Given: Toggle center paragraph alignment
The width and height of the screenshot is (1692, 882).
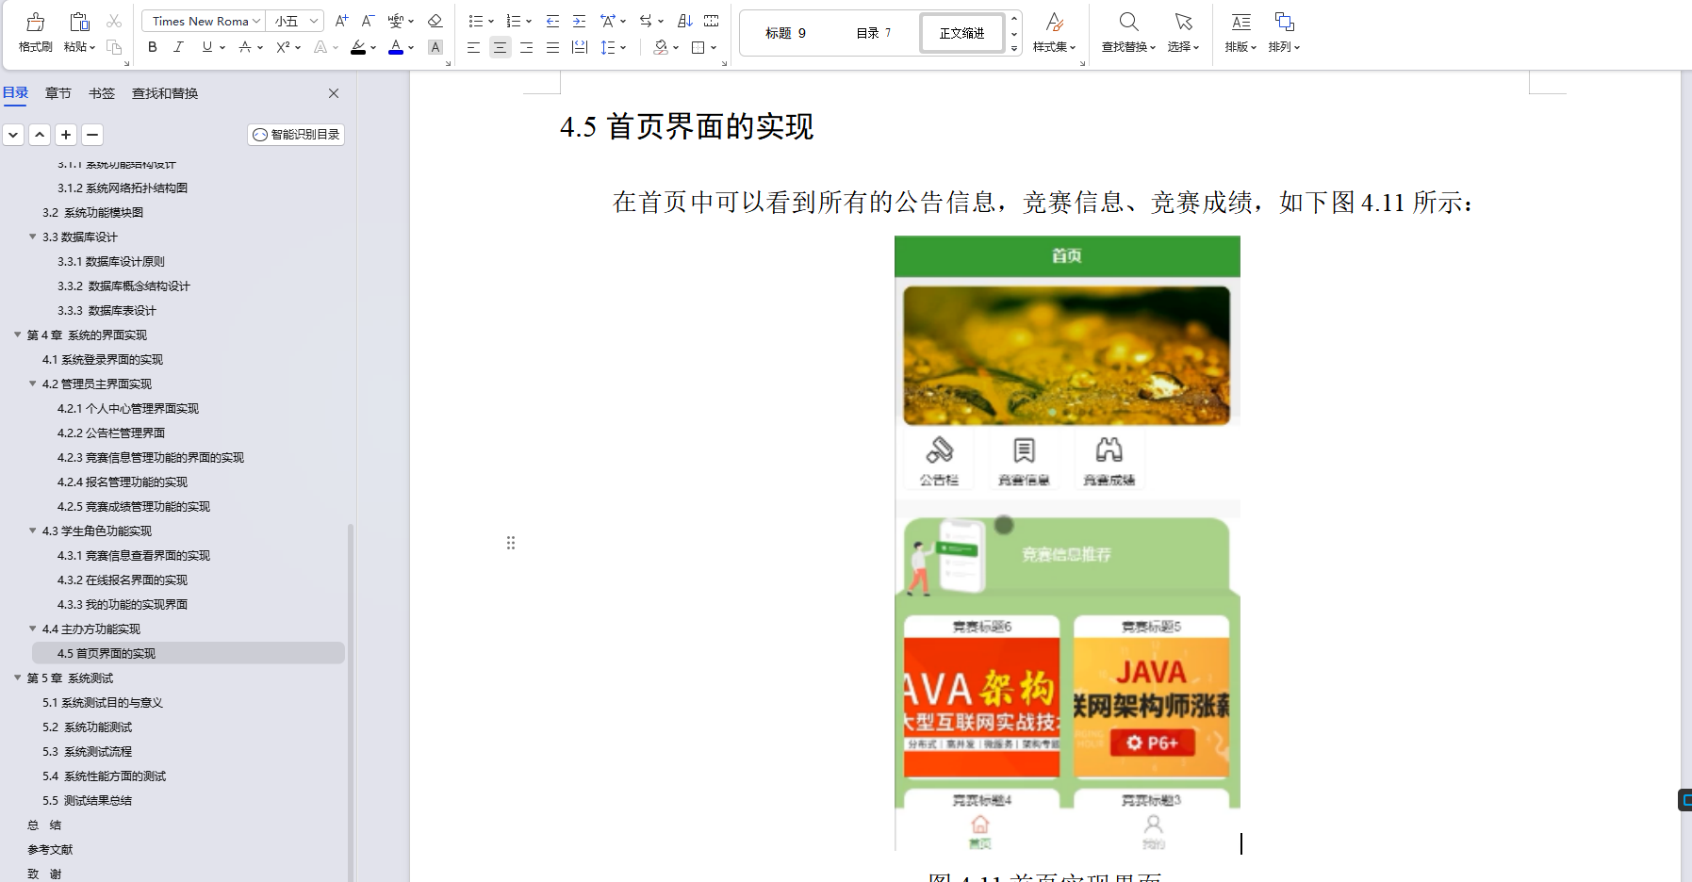Looking at the screenshot, I should tap(500, 47).
